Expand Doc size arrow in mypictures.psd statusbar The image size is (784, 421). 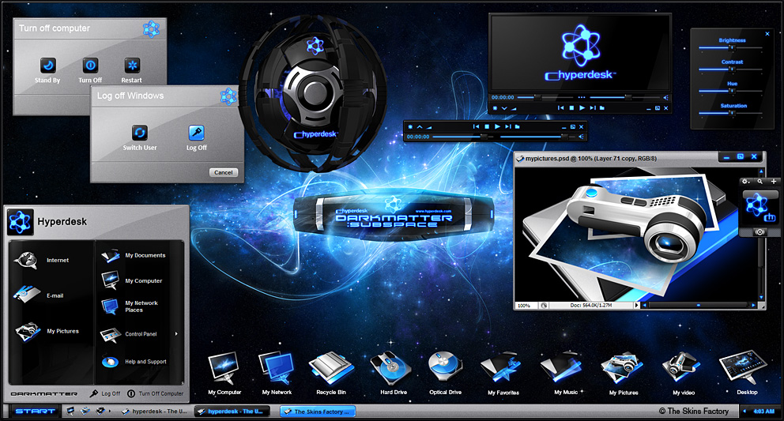pos(636,305)
